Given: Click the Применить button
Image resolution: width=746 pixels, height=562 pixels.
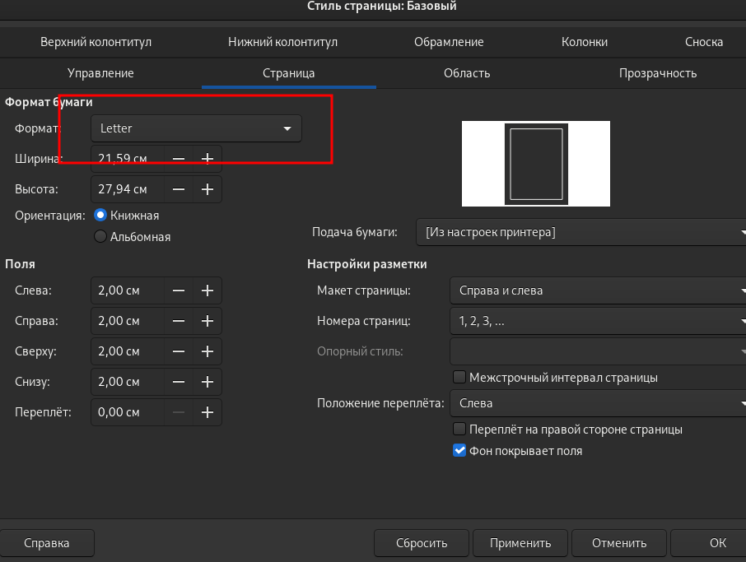Looking at the screenshot, I should [520, 543].
